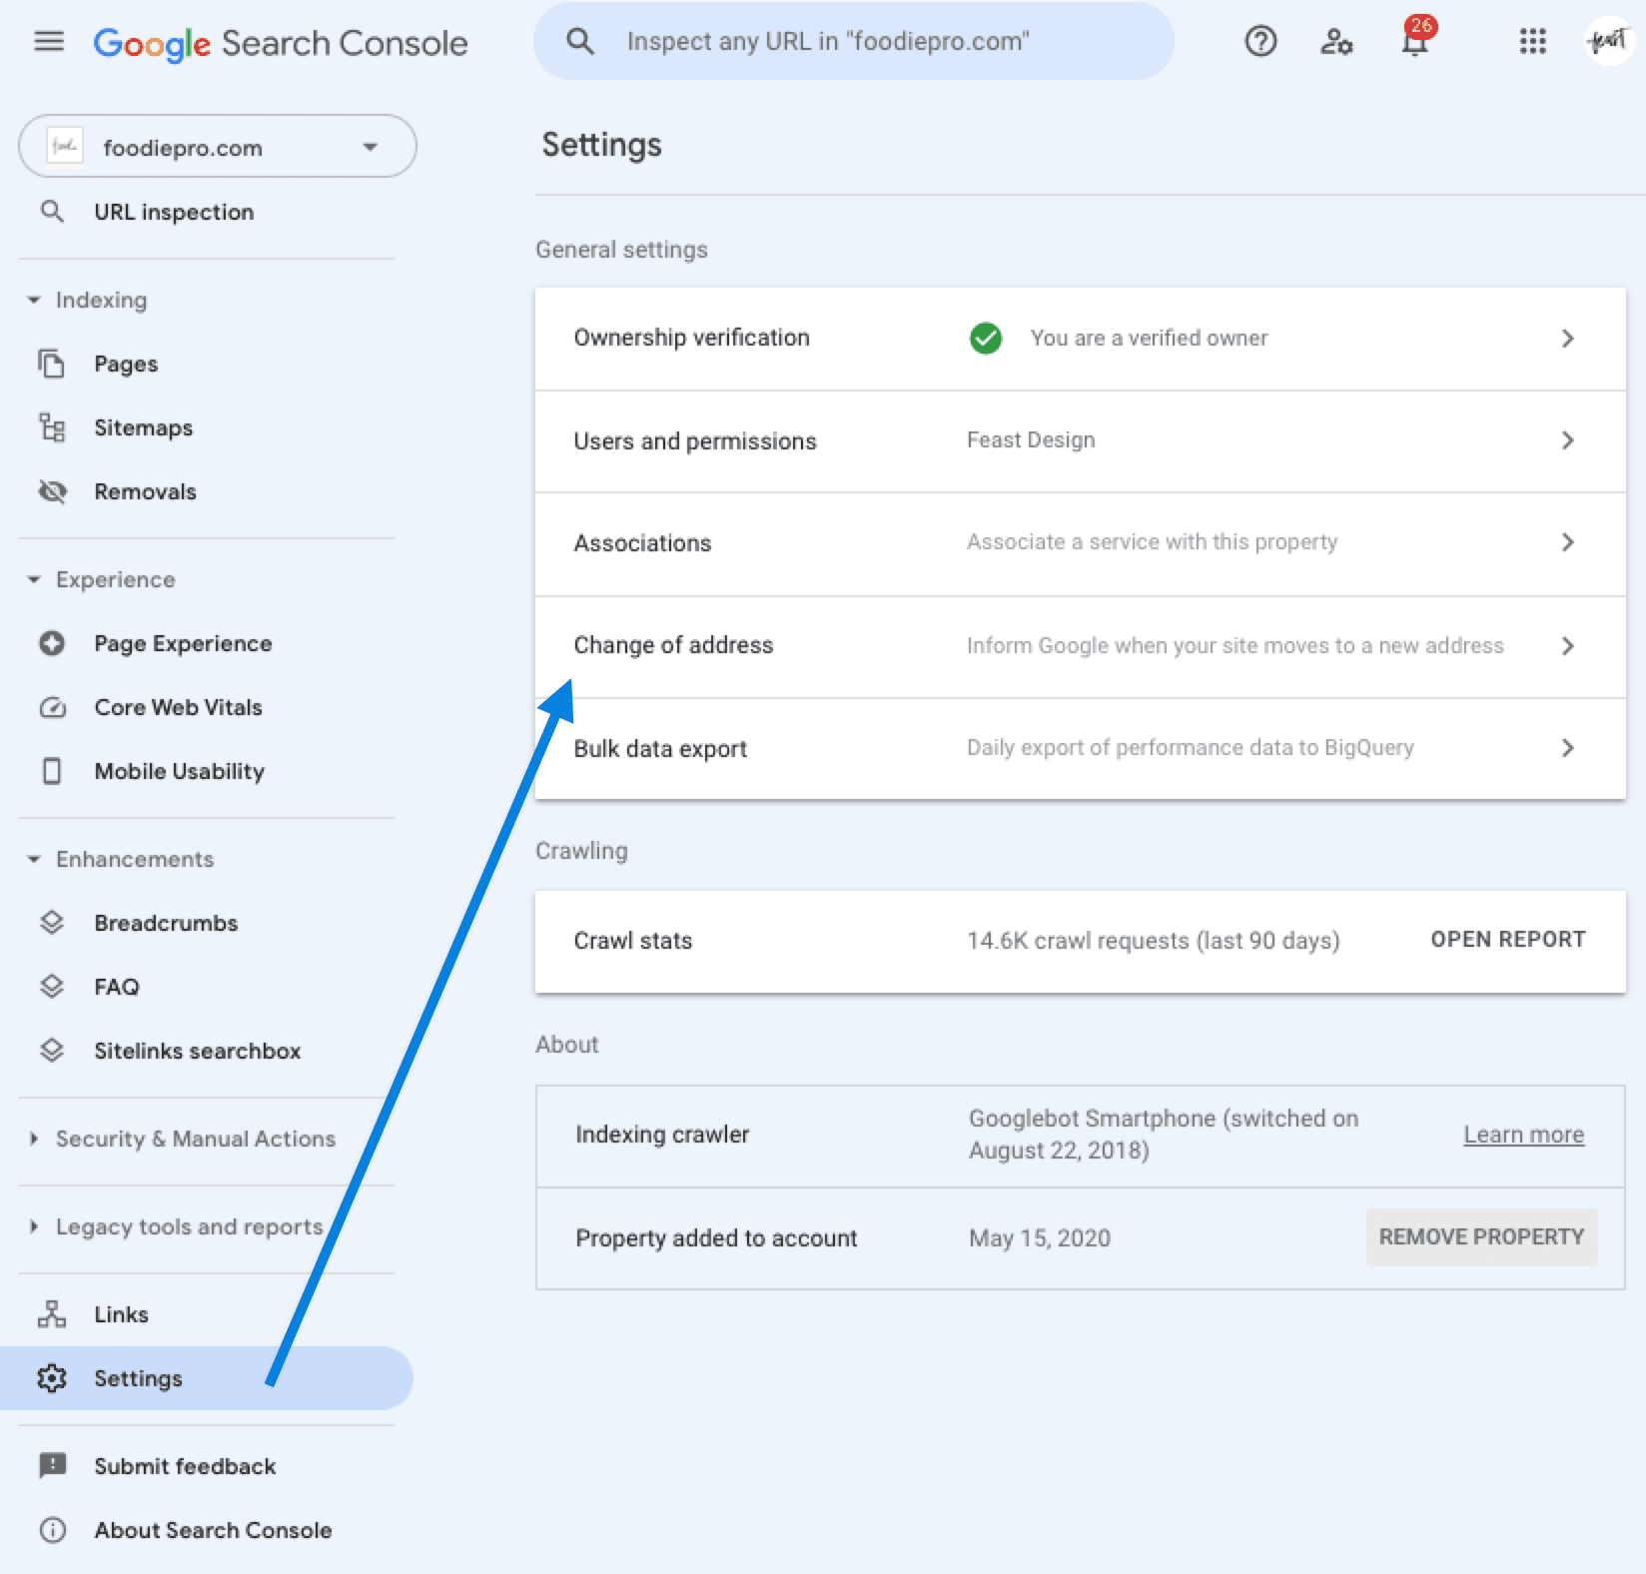Go to URL inspection in sidebar

pyautogui.click(x=174, y=212)
